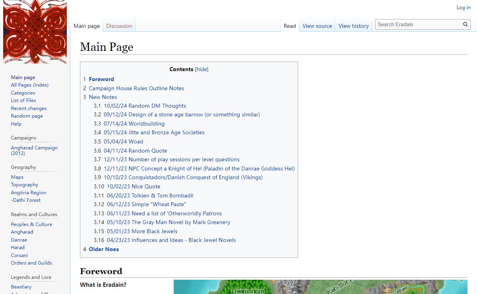477x294 pixels.
Task: Jump to Otherworldly Patrons list entry
Action: tap(164, 213)
